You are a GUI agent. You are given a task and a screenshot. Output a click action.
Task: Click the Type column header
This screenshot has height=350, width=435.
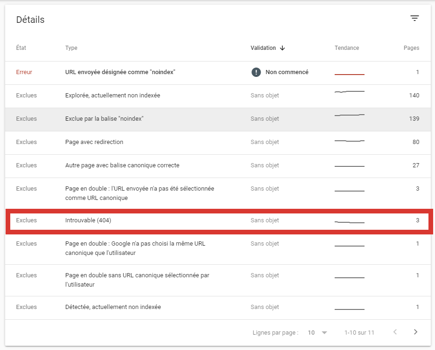tap(71, 48)
